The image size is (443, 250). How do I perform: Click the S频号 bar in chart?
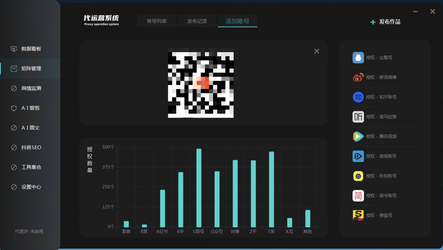[x=199, y=188]
